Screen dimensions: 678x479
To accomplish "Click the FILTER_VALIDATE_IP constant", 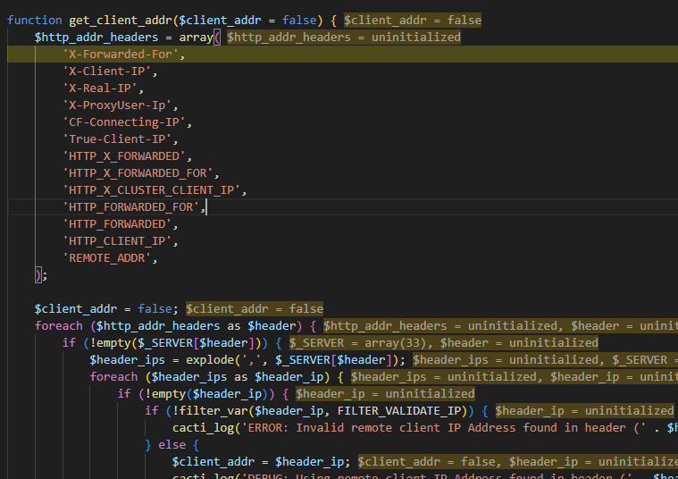I will [399, 410].
